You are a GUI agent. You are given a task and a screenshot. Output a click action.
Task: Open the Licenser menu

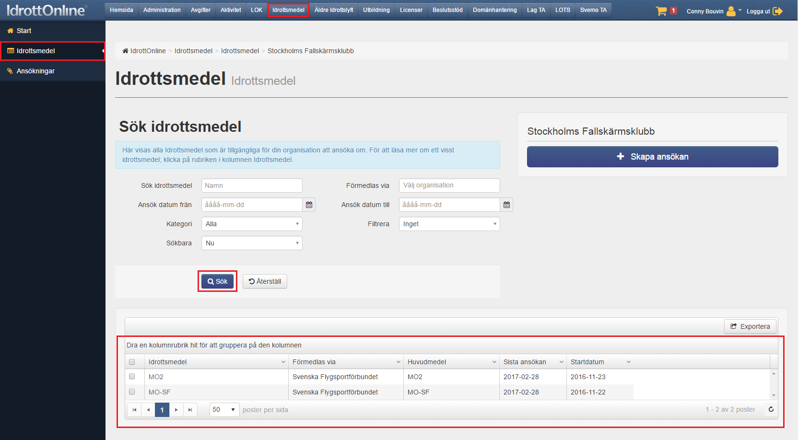411,10
